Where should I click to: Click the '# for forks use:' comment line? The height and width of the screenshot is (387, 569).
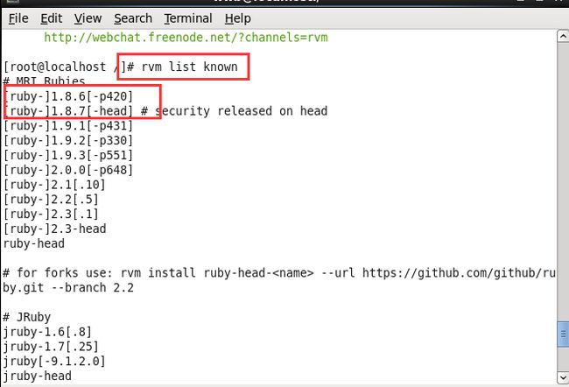[279, 272]
